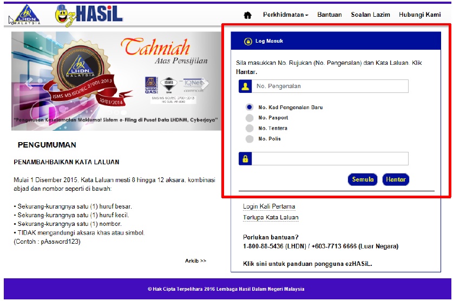This screenshot has height=301, width=453.
Task: Go to next banner slide arrow
Action: tap(205, 83)
